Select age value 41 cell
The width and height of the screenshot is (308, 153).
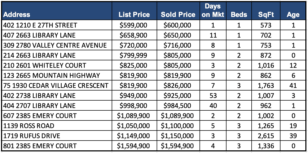293,85
